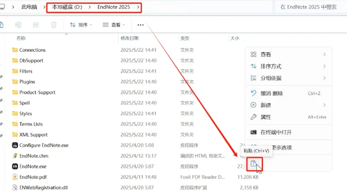This screenshot has width=347, height=191.
Task: Select the Configure EndNote.exe file name
Action: tap(44, 145)
